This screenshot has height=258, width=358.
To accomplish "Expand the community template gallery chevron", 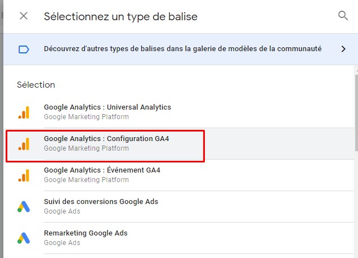I will coord(343,49).
